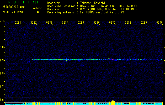
Task: Click frequency axis label 0.8
Action: tap(2, 73)
